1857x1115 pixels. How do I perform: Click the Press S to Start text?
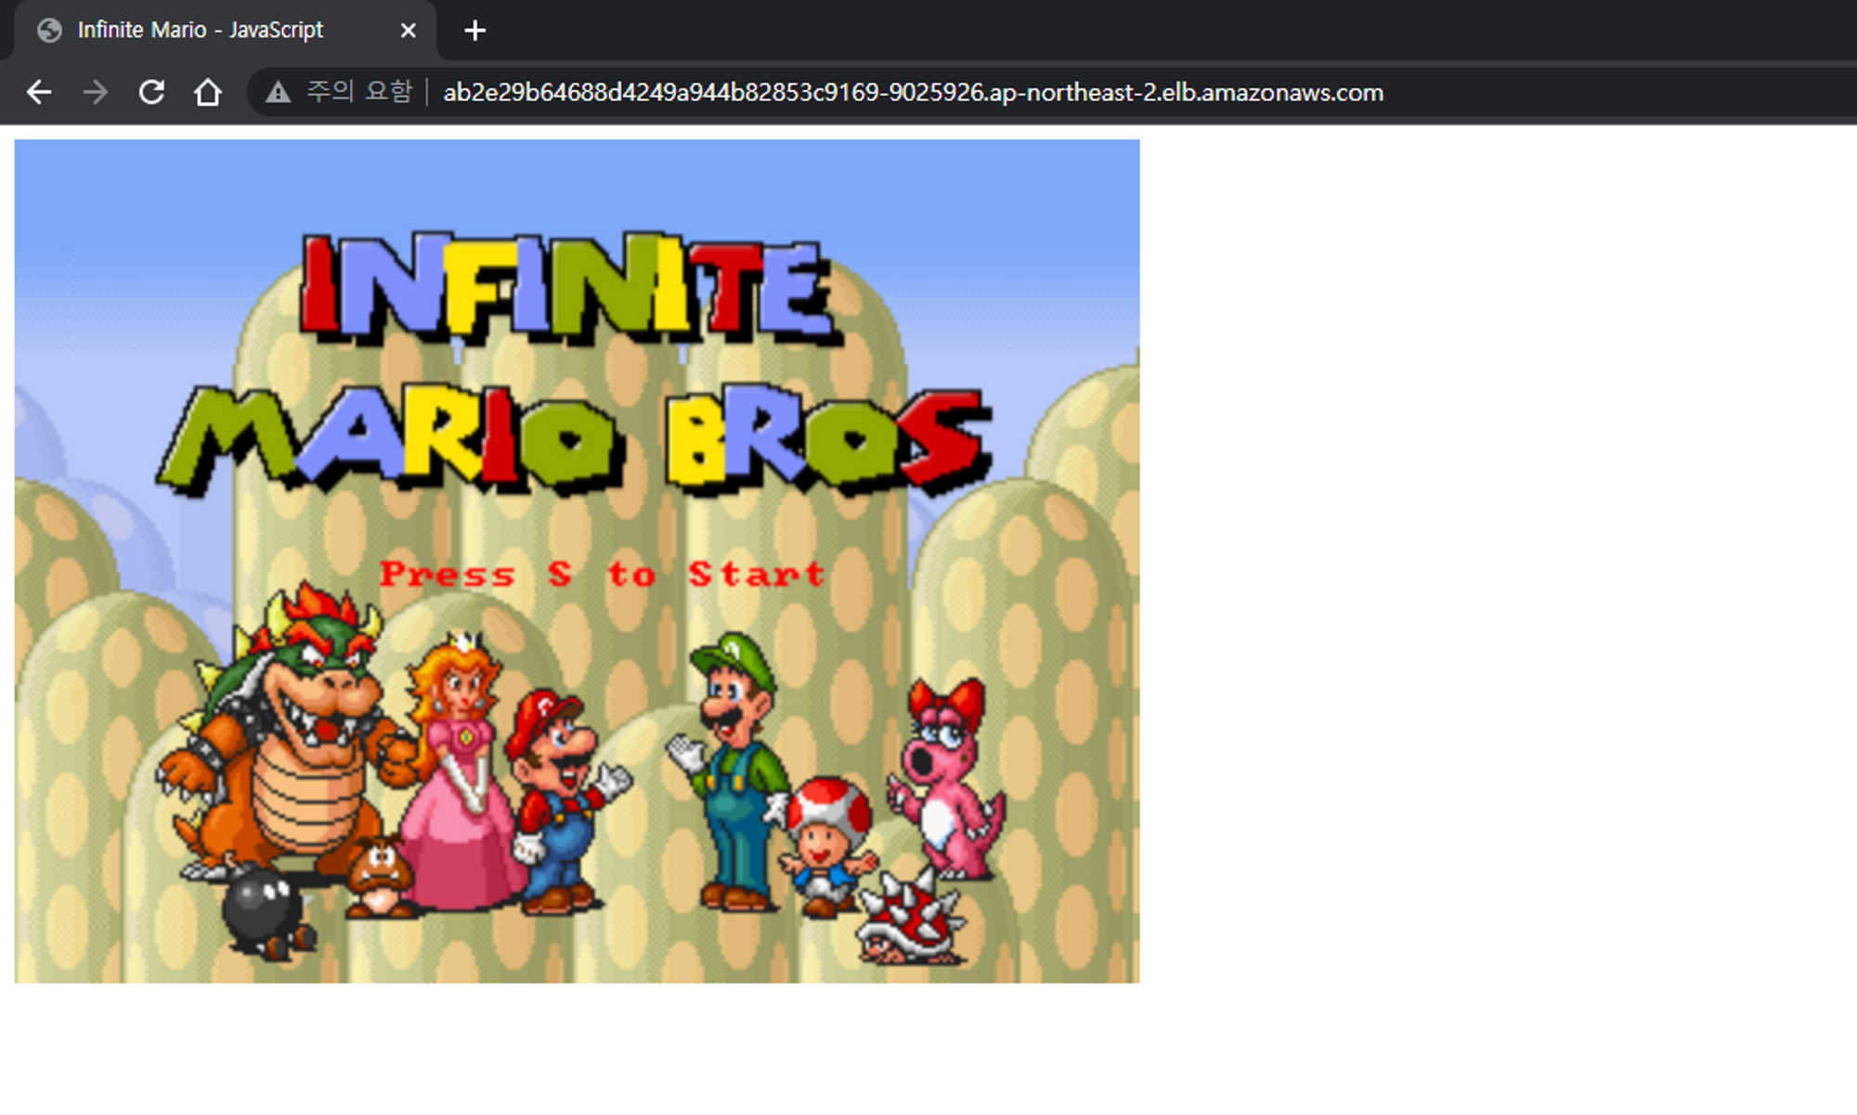tap(602, 574)
